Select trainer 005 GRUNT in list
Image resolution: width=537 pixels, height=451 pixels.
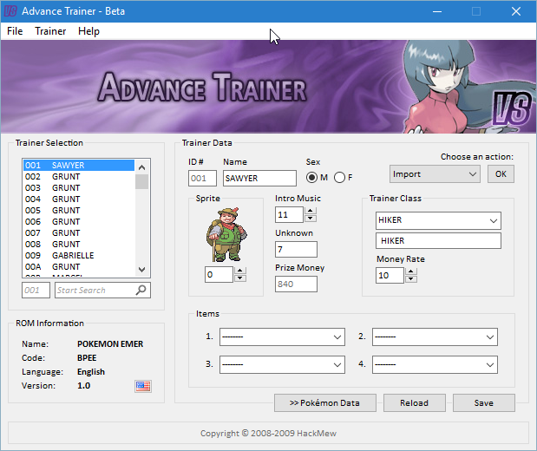(x=79, y=211)
